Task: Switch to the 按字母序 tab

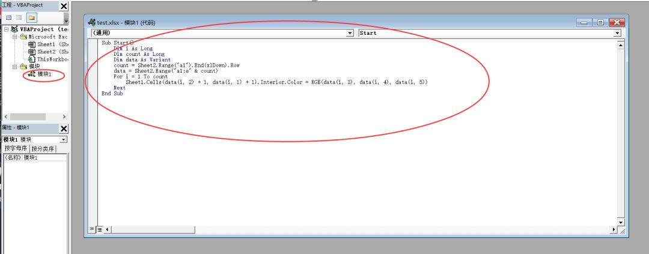Action: [16, 148]
